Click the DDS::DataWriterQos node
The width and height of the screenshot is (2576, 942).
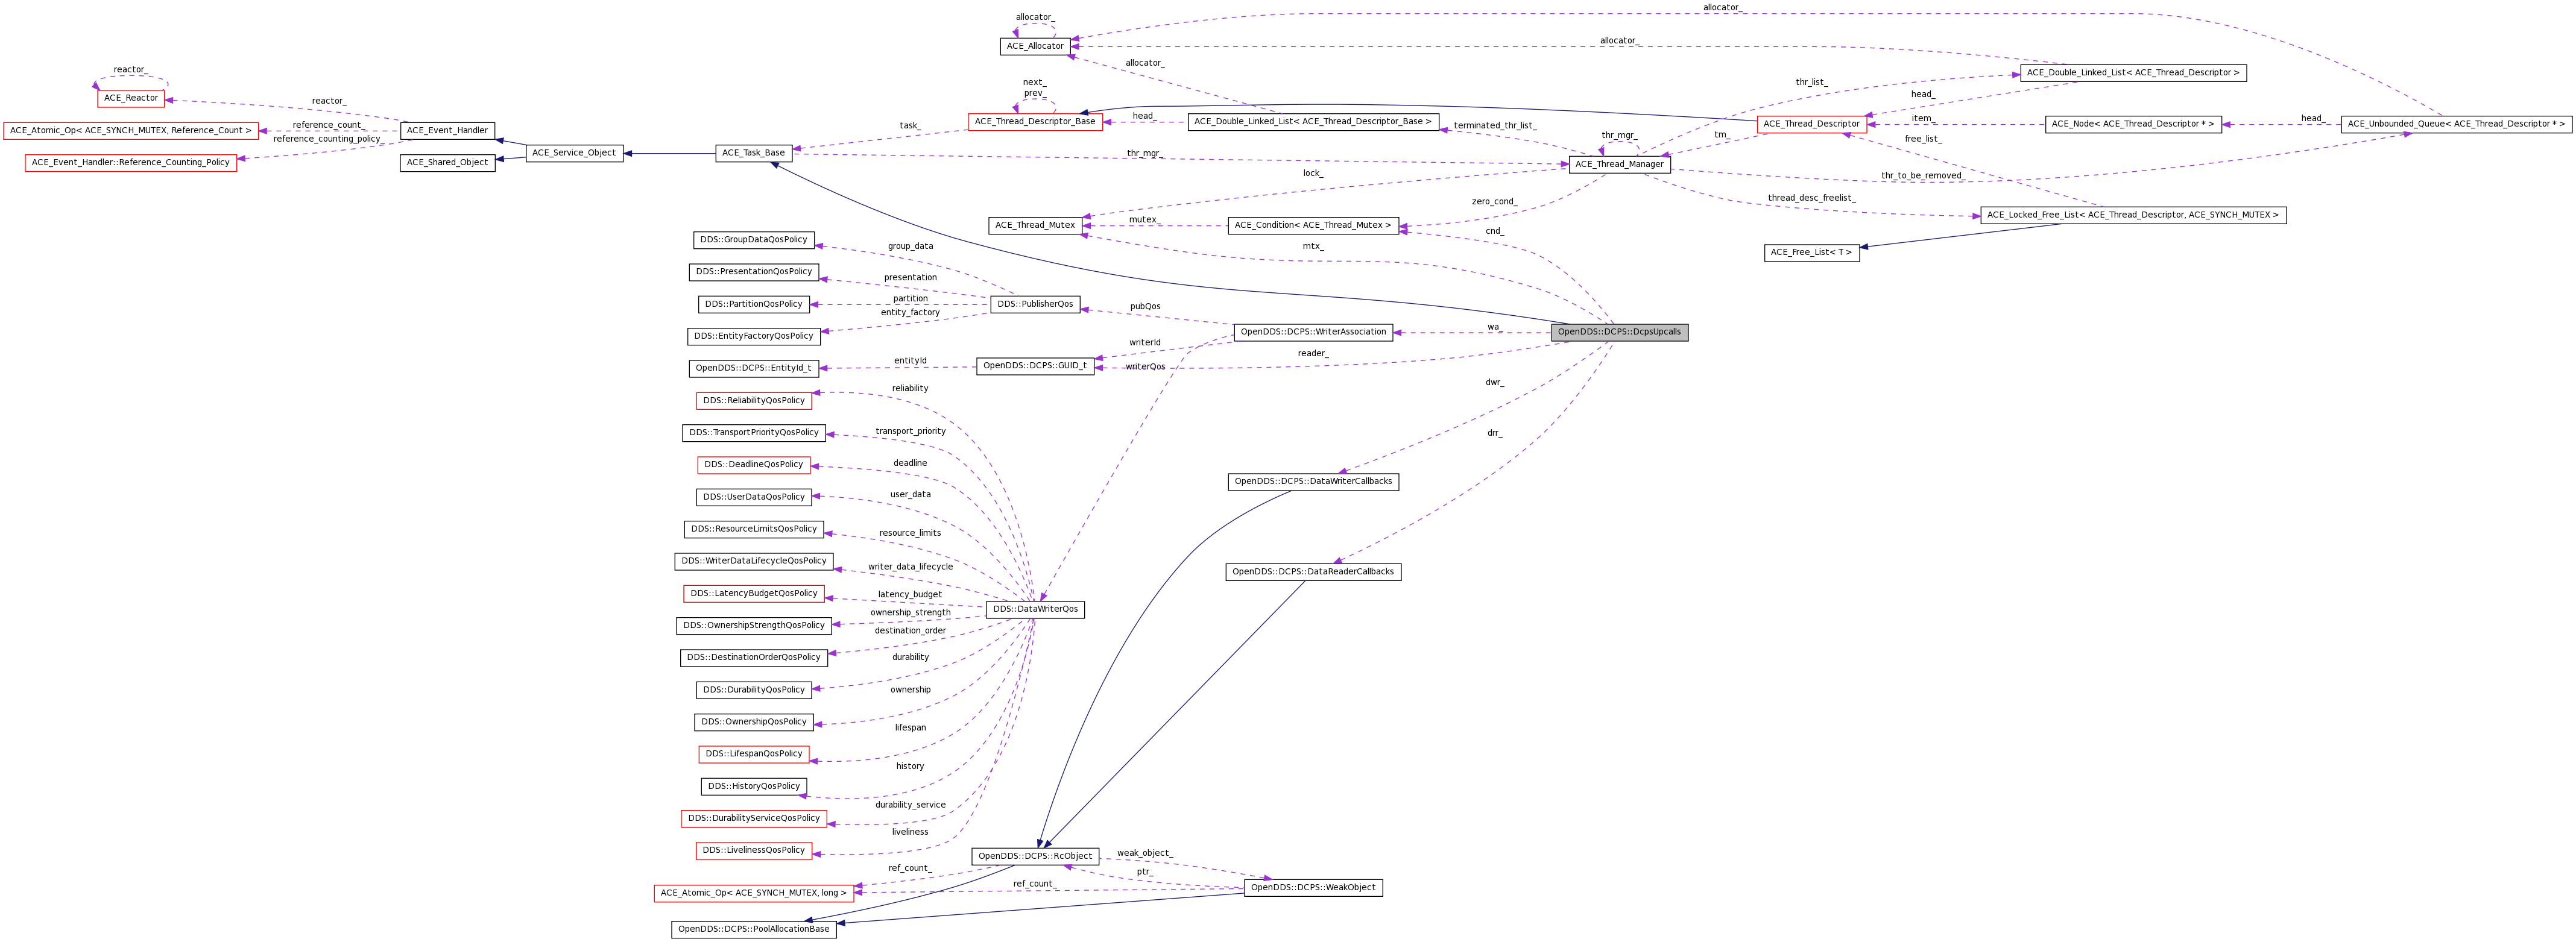[1035, 609]
